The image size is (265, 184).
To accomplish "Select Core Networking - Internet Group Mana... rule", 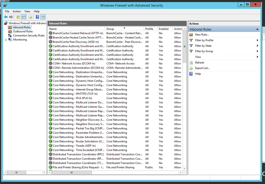I will click(x=116, y=89).
